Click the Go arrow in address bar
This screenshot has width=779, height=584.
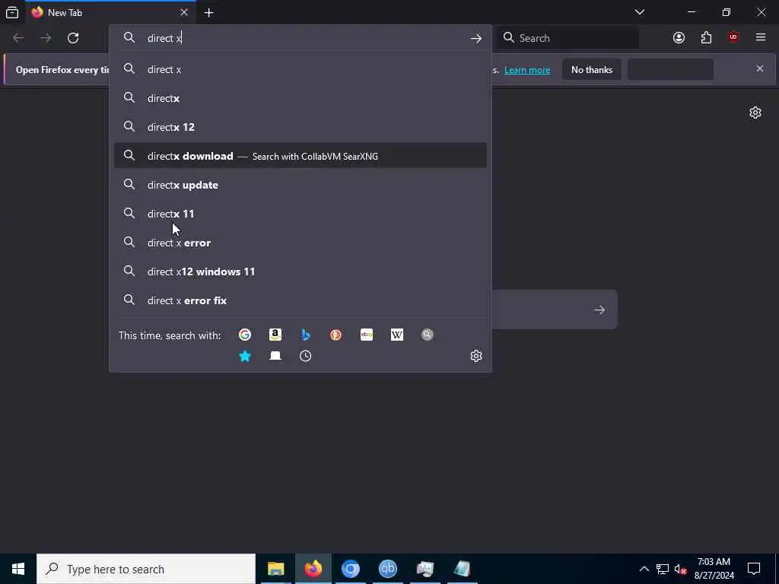pos(476,38)
